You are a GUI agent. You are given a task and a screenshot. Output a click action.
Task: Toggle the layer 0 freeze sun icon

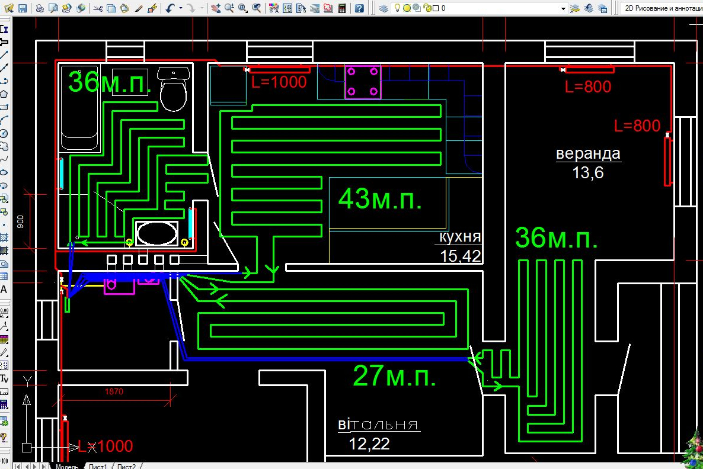407,8
